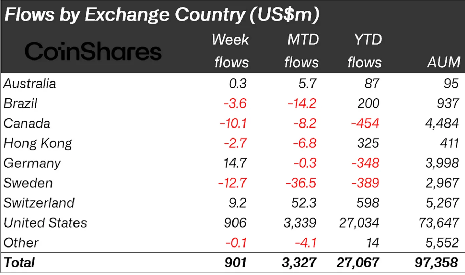Click the Total row label
Viewport: 465px width, 275px height.
pyautogui.click(x=19, y=263)
